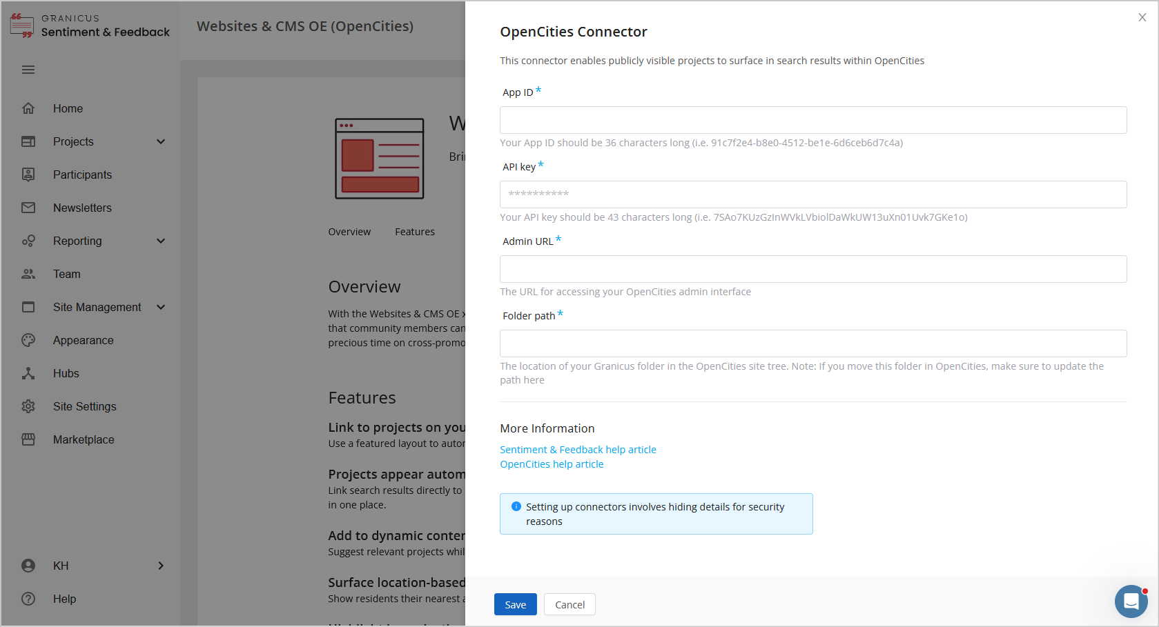This screenshot has width=1159, height=627.
Task: Click the connector thumbnail illustration
Action: tap(380, 159)
